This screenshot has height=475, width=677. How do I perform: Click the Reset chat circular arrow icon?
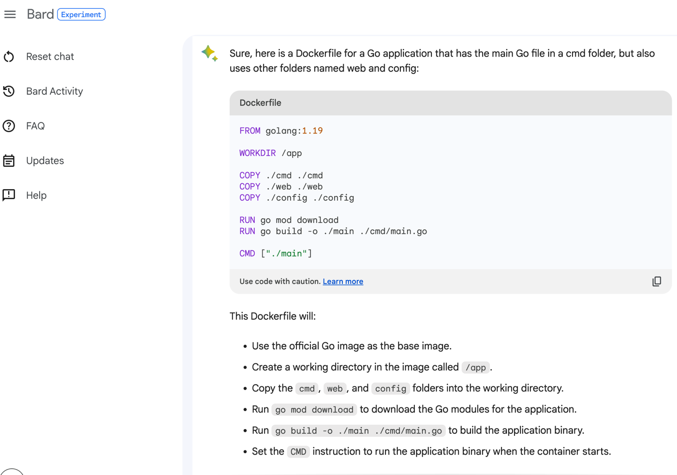9,57
